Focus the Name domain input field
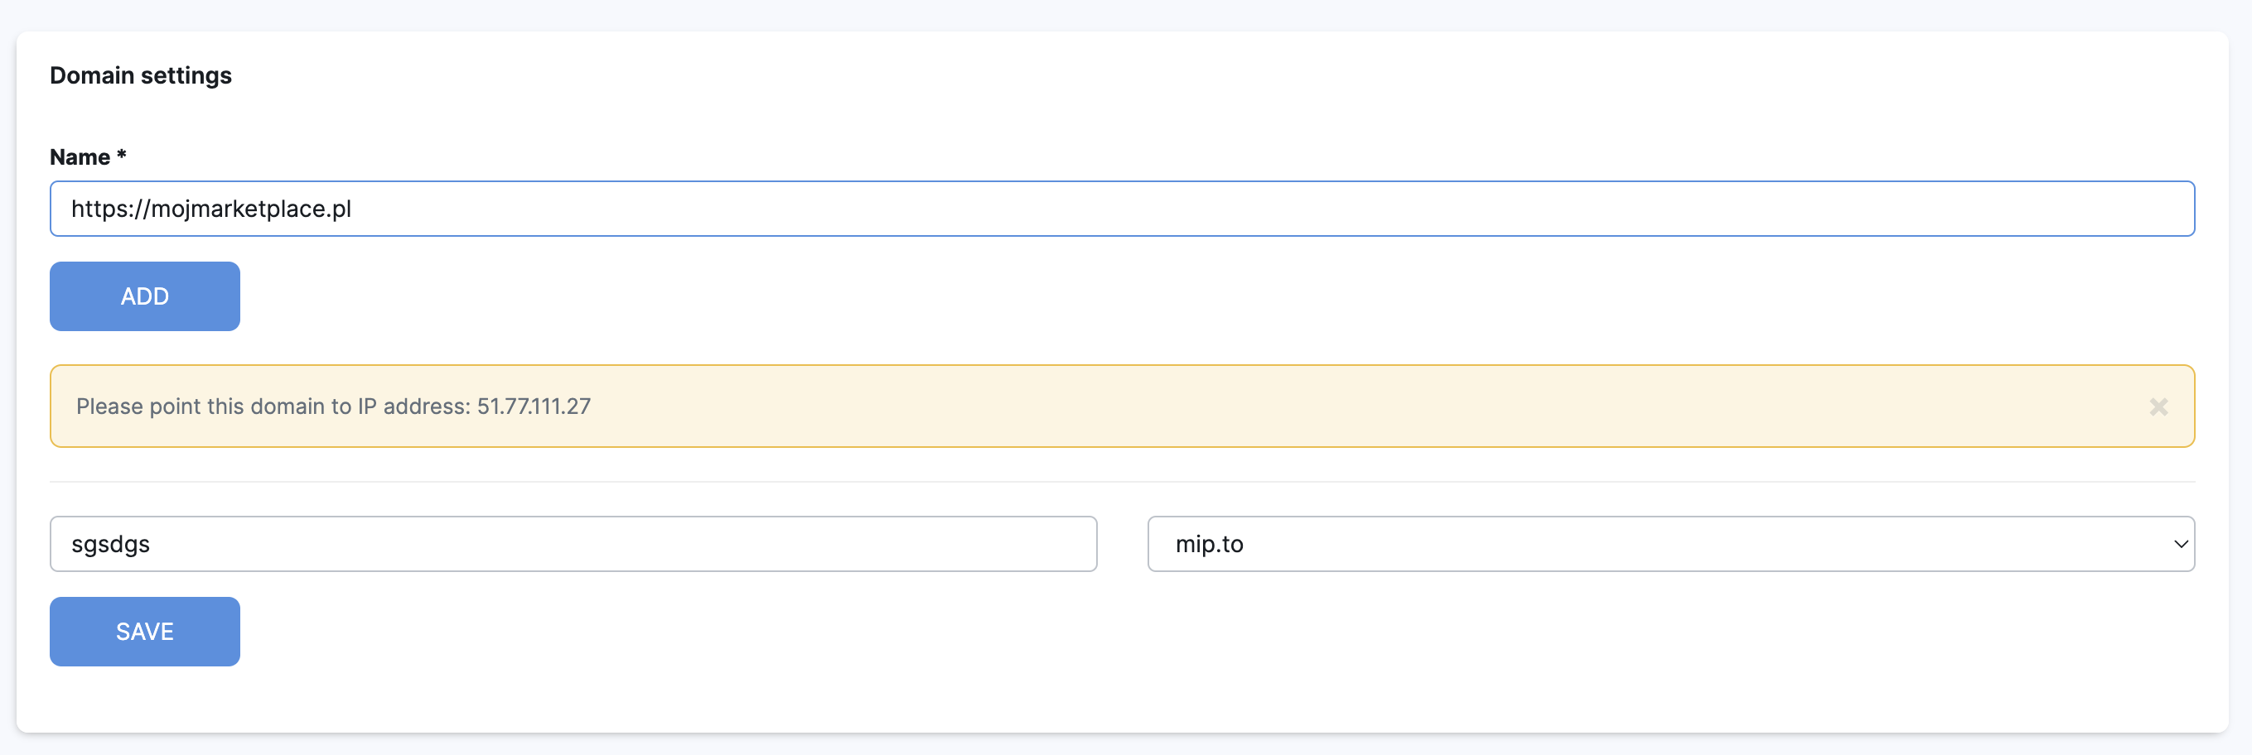 click(1122, 209)
